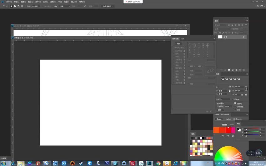Click the Background layer thumbnail
Image resolution: width=266 pixels, height=166 pixels.
(220, 37)
